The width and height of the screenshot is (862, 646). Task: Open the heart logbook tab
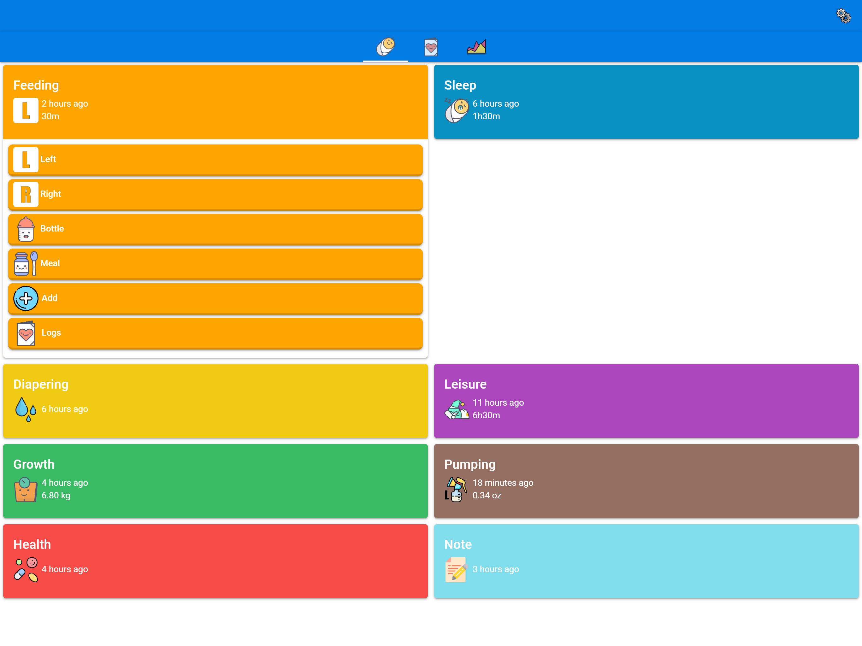pos(431,47)
